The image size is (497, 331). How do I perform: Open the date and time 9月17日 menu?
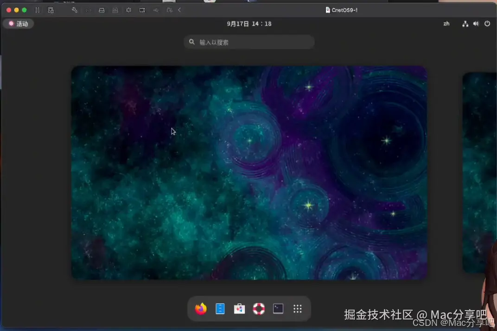click(249, 23)
